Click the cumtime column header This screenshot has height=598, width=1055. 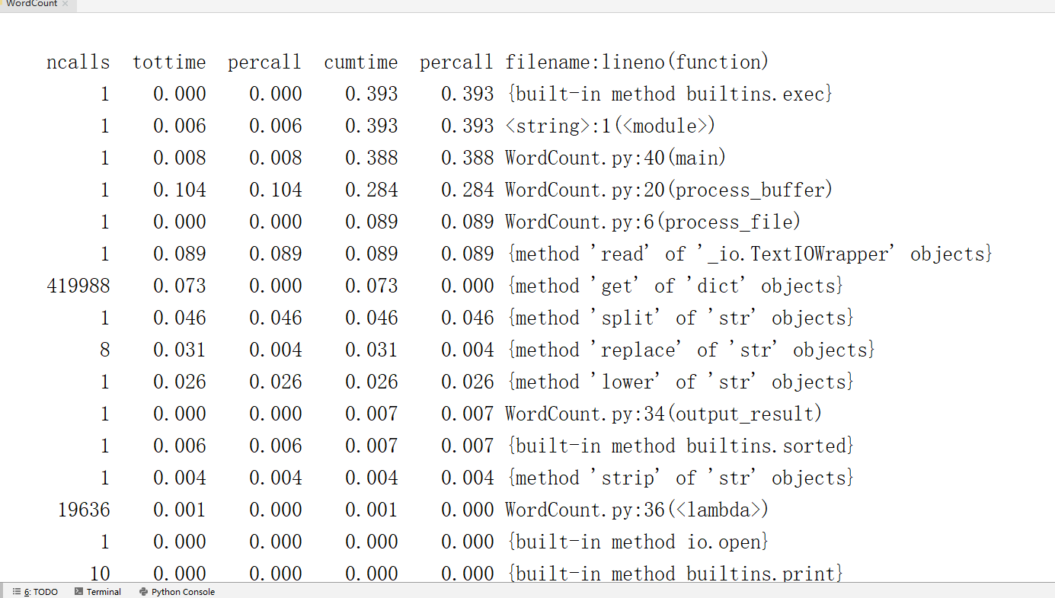(x=360, y=62)
